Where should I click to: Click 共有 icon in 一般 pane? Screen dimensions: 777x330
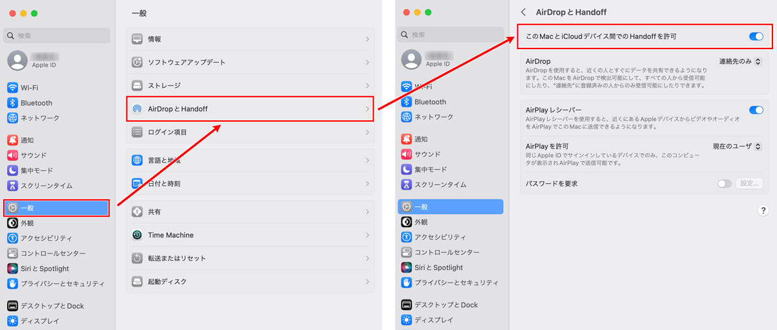[137, 212]
